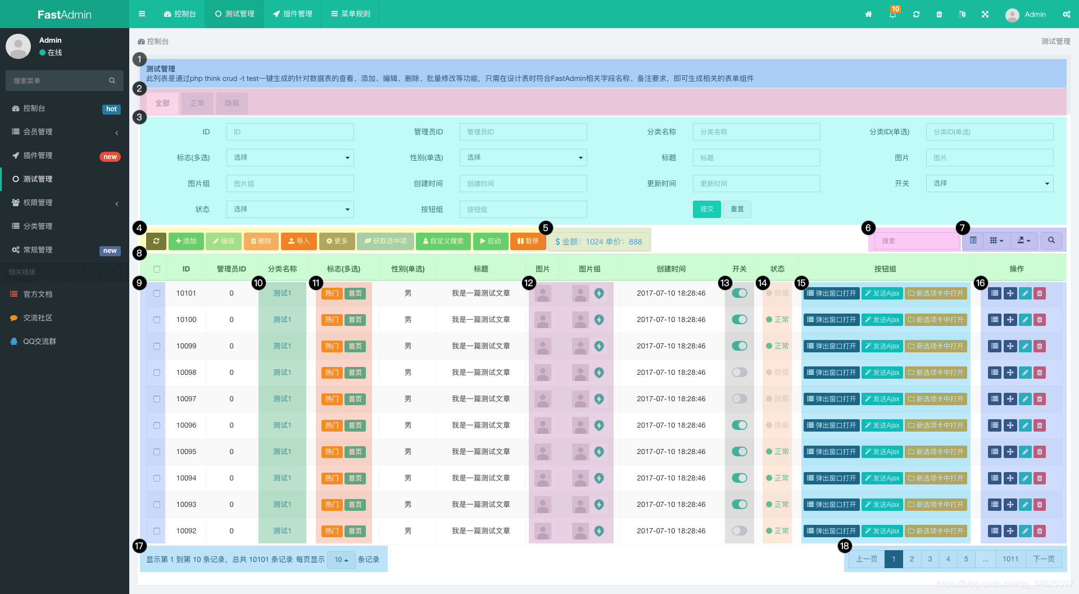Tick the checkbox for row 10093

coord(157,505)
